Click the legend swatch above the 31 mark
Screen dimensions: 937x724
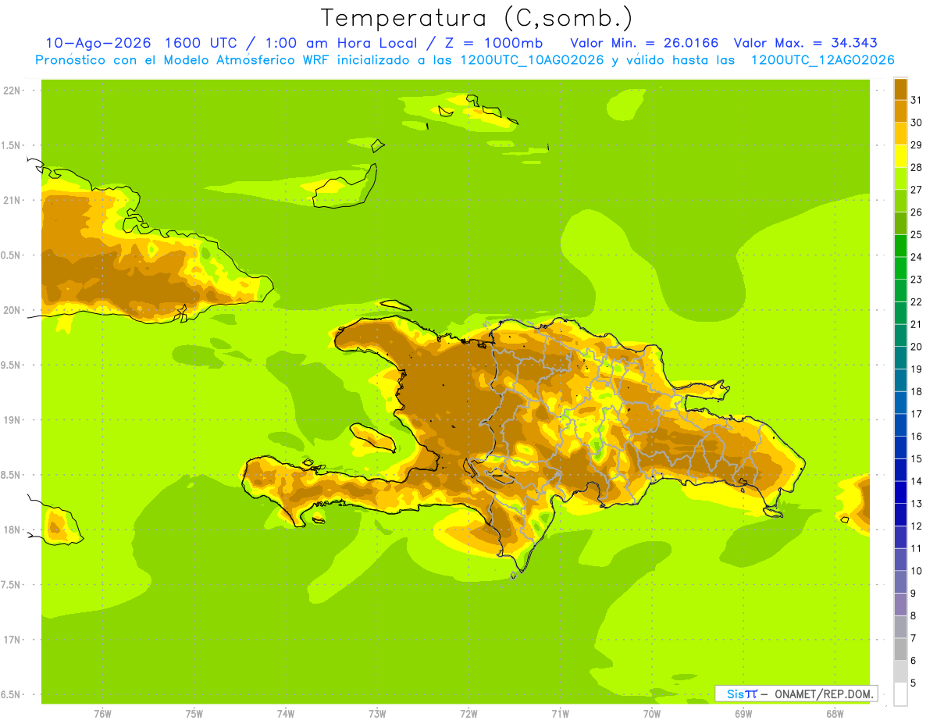click(x=900, y=89)
